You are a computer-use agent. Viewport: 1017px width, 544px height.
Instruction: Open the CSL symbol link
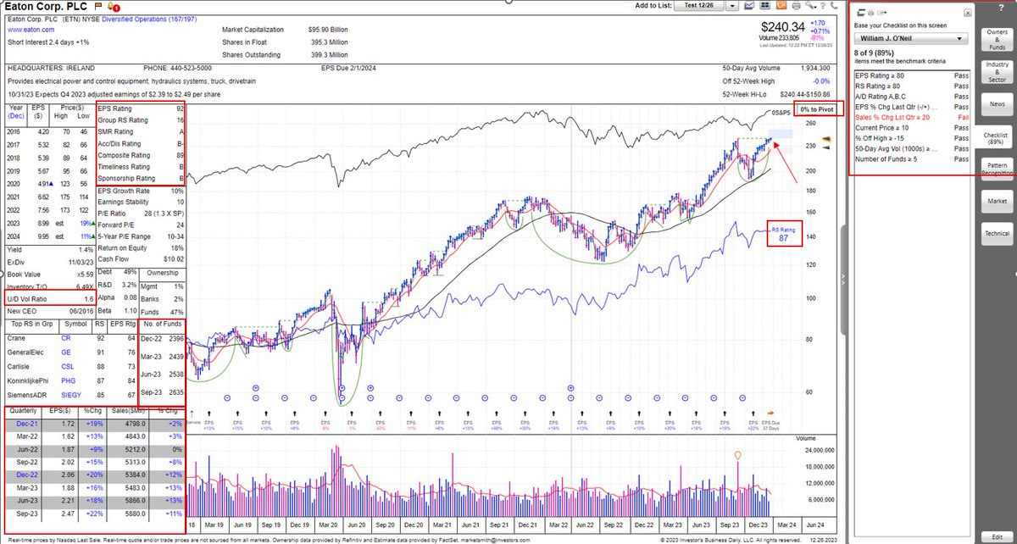69,367
